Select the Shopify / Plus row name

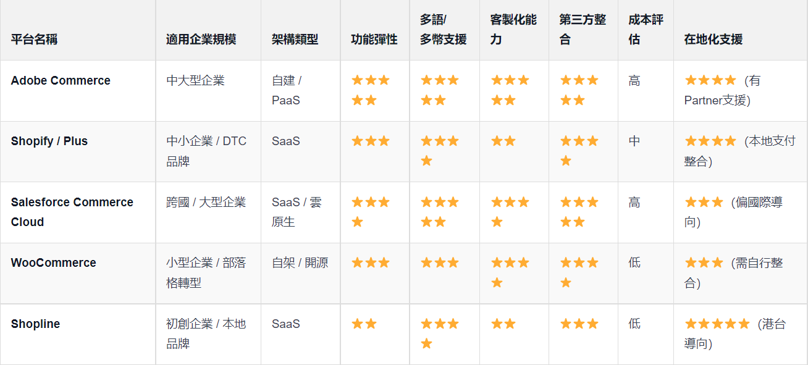(49, 141)
